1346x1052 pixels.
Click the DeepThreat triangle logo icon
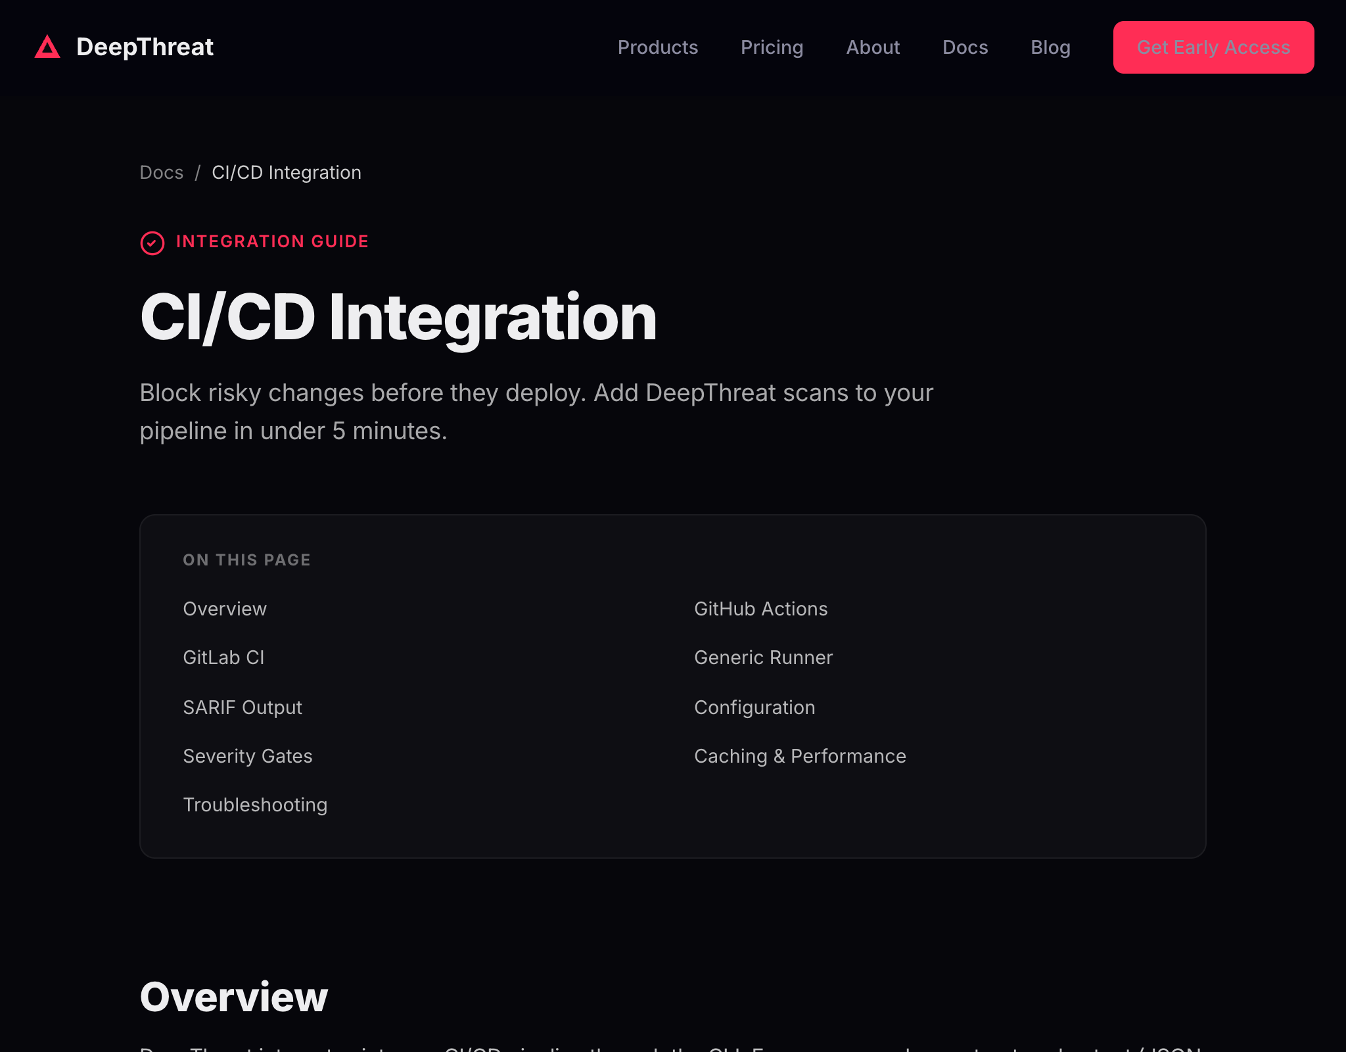(x=47, y=47)
